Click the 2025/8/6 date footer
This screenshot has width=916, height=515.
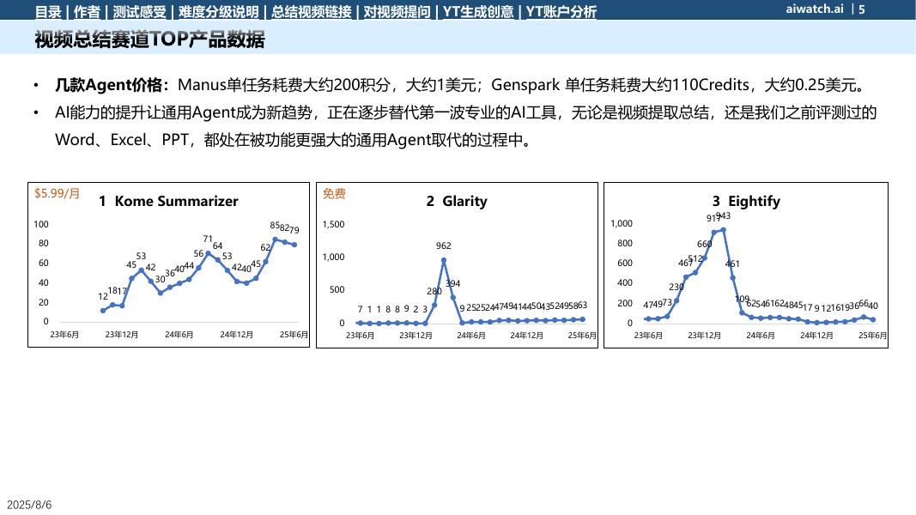(x=29, y=505)
